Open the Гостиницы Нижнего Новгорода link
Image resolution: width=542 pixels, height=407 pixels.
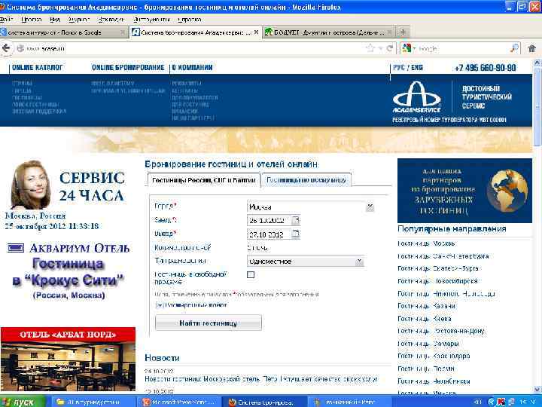446,293
